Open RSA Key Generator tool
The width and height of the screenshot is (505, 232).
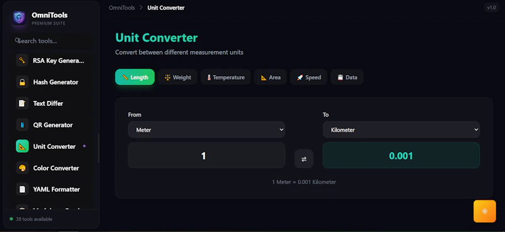tap(52, 61)
